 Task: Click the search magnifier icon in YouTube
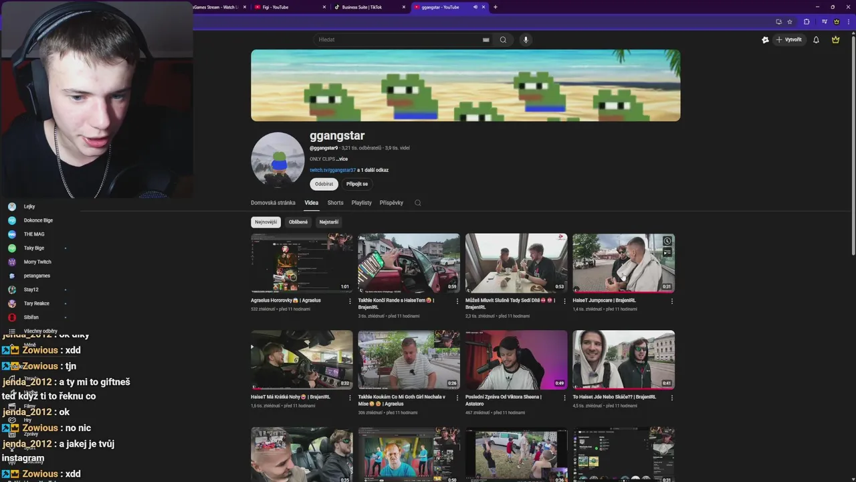coord(503,39)
